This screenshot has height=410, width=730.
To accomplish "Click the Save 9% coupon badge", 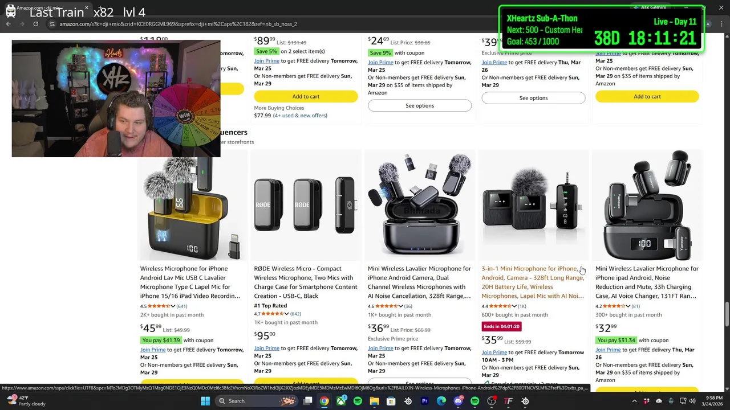I will click(380, 53).
